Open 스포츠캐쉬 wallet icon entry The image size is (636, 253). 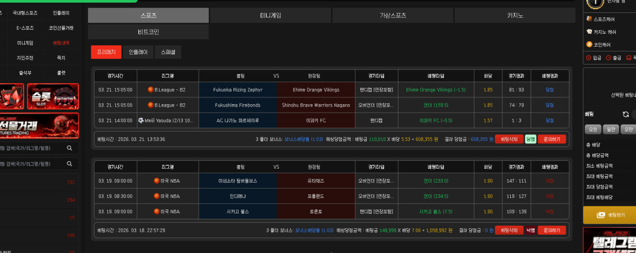tap(589, 19)
